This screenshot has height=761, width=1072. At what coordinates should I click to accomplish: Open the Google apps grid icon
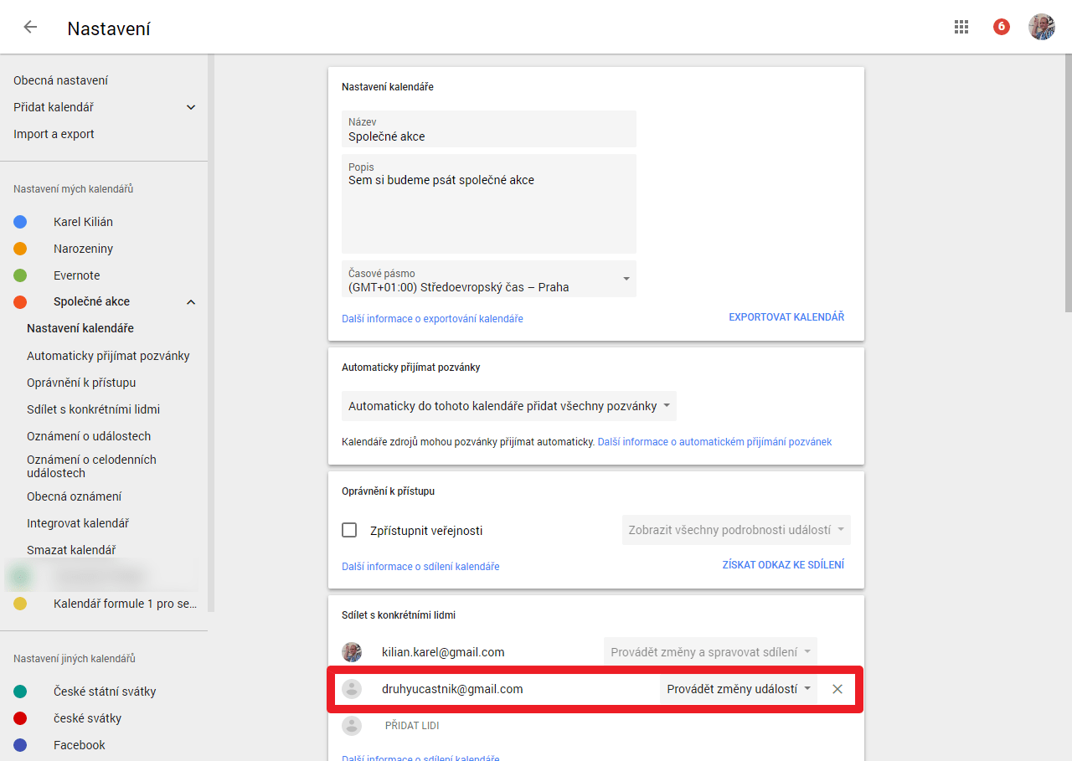(x=961, y=27)
